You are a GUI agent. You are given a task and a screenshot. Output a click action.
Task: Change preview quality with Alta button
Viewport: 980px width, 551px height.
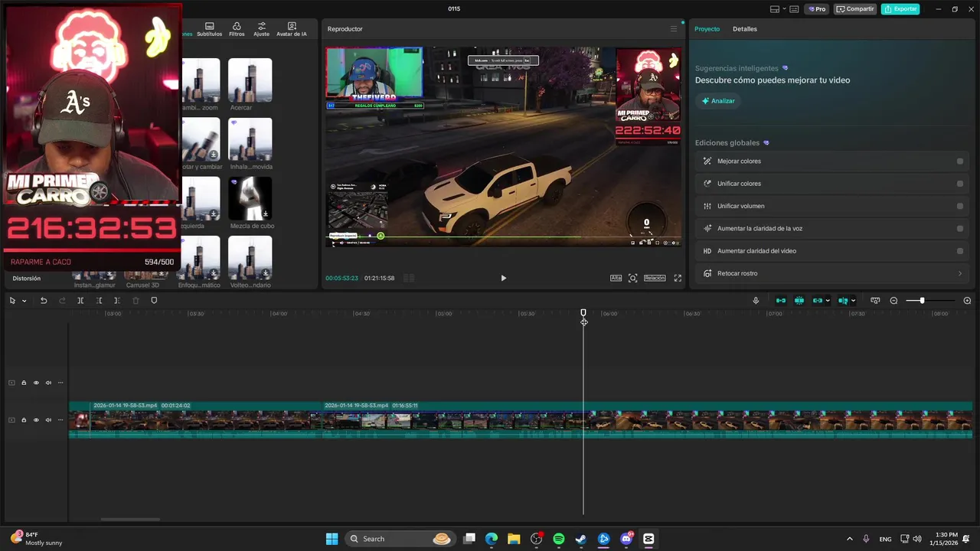(616, 278)
